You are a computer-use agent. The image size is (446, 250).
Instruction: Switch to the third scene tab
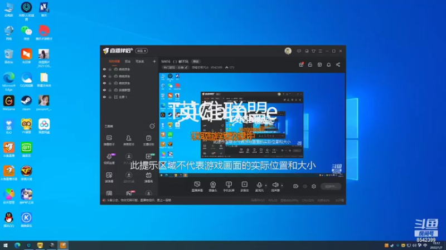click(x=140, y=62)
